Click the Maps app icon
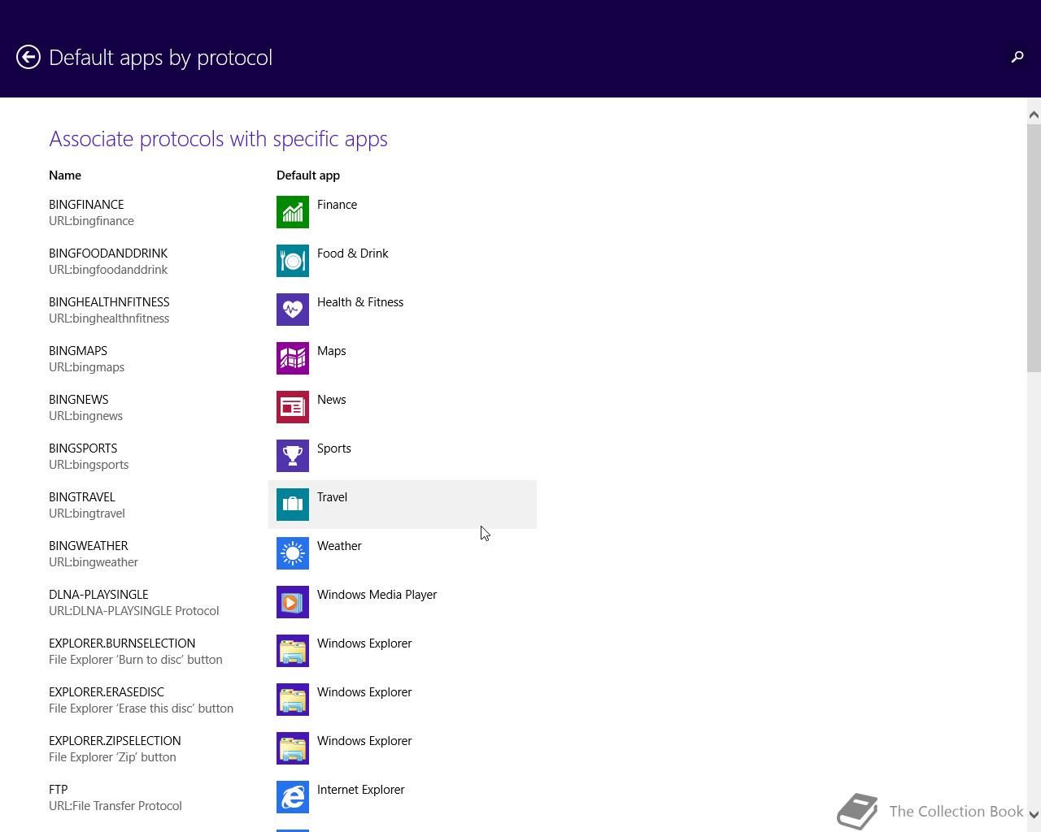 [293, 358]
